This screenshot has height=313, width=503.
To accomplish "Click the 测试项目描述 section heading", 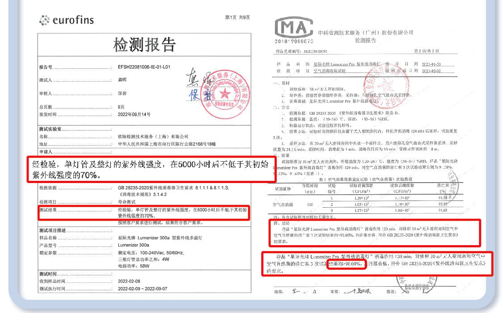I will 53,230.
